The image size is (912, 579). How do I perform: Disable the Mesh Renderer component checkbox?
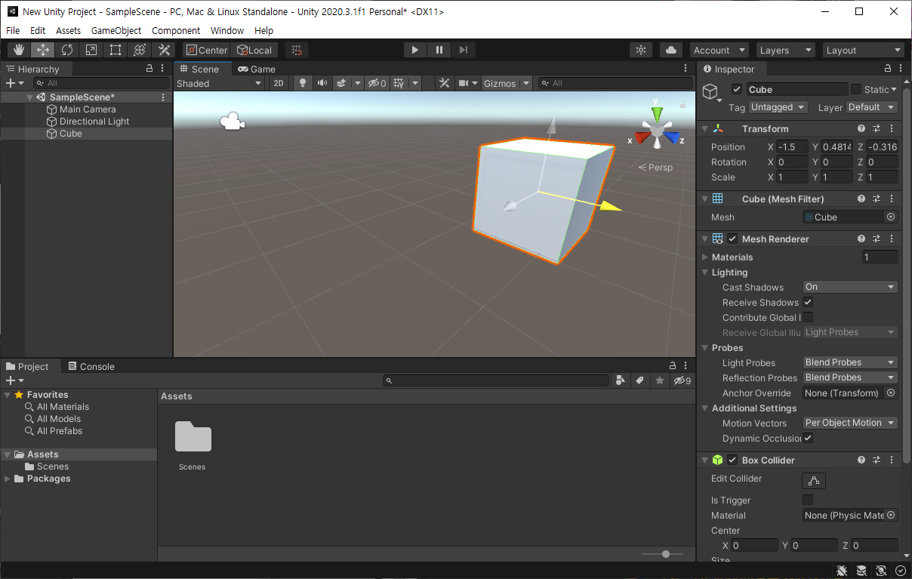(732, 239)
